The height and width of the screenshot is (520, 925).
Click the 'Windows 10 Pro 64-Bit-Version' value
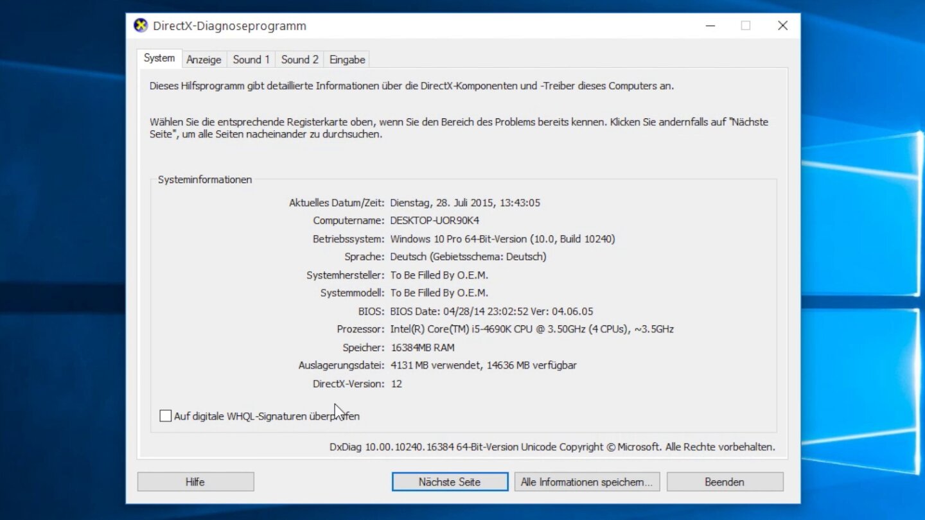[503, 239]
